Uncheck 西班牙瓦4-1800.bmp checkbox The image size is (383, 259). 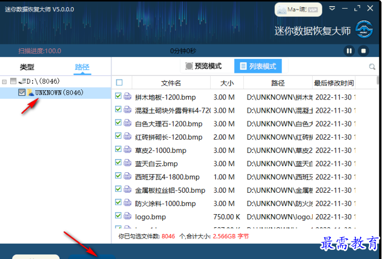(x=118, y=175)
